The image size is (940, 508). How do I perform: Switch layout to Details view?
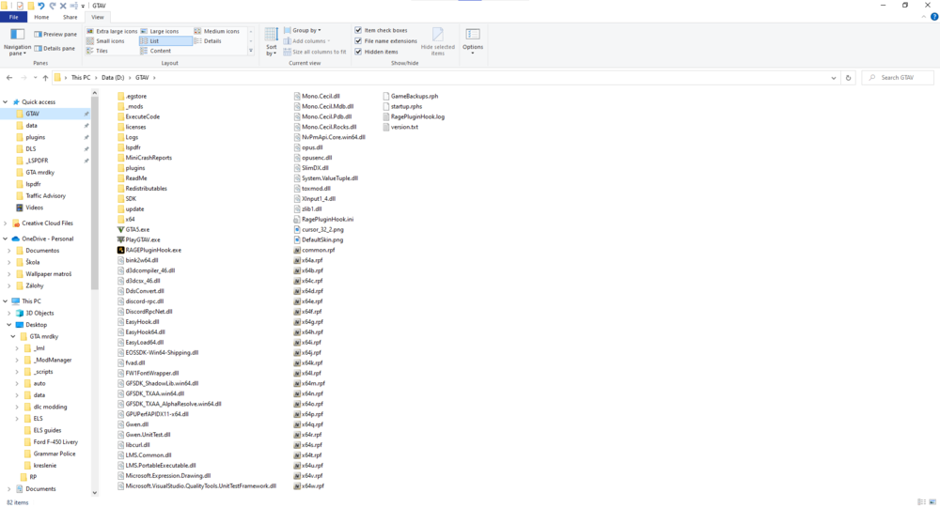208,41
